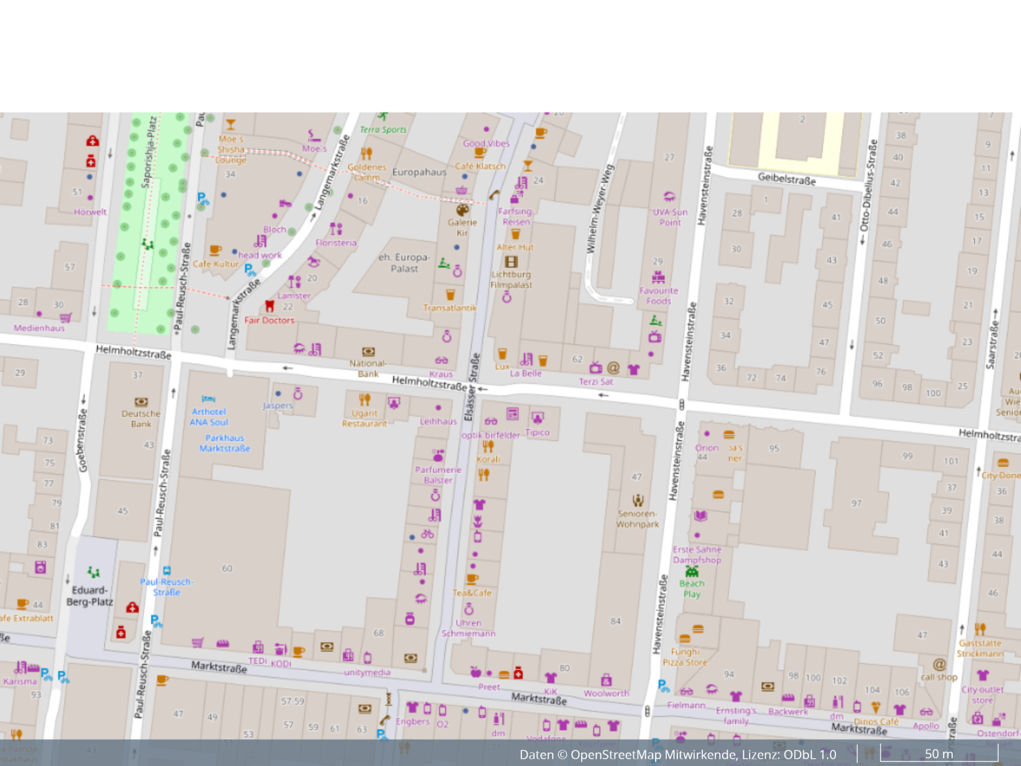Click the Favourite Foods shop icon
This screenshot has width=1021, height=766.
point(658,277)
